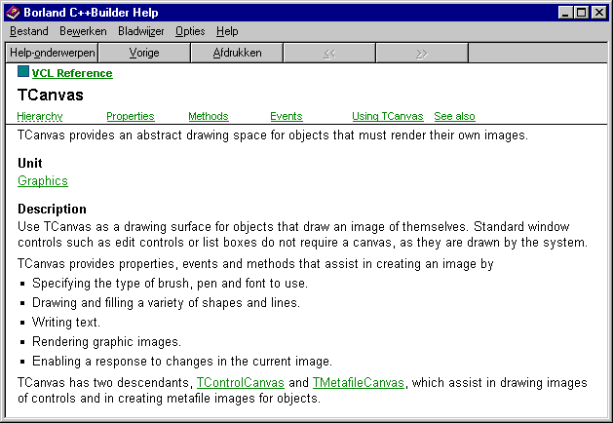This screenshot has width=613, height=423.
Task: Open the Using TCanvas link
Action: (x=387, y=117)
